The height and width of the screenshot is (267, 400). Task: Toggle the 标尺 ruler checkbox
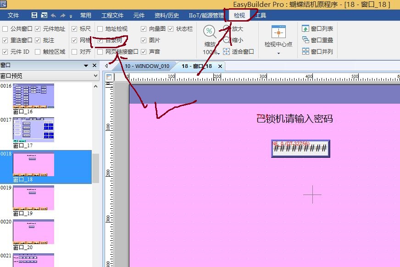pyautogui.click(x=74, y=28)
